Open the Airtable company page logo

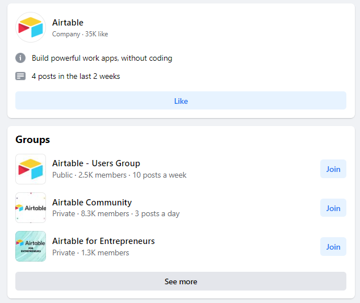(x=31, y=27)
